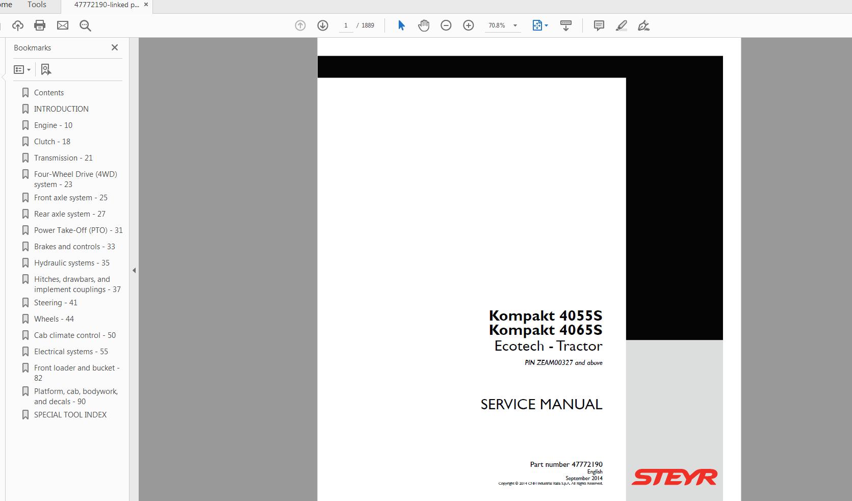Click the bookmark icon beside SPECIAL TOOL INDEX

coord(25,415)
